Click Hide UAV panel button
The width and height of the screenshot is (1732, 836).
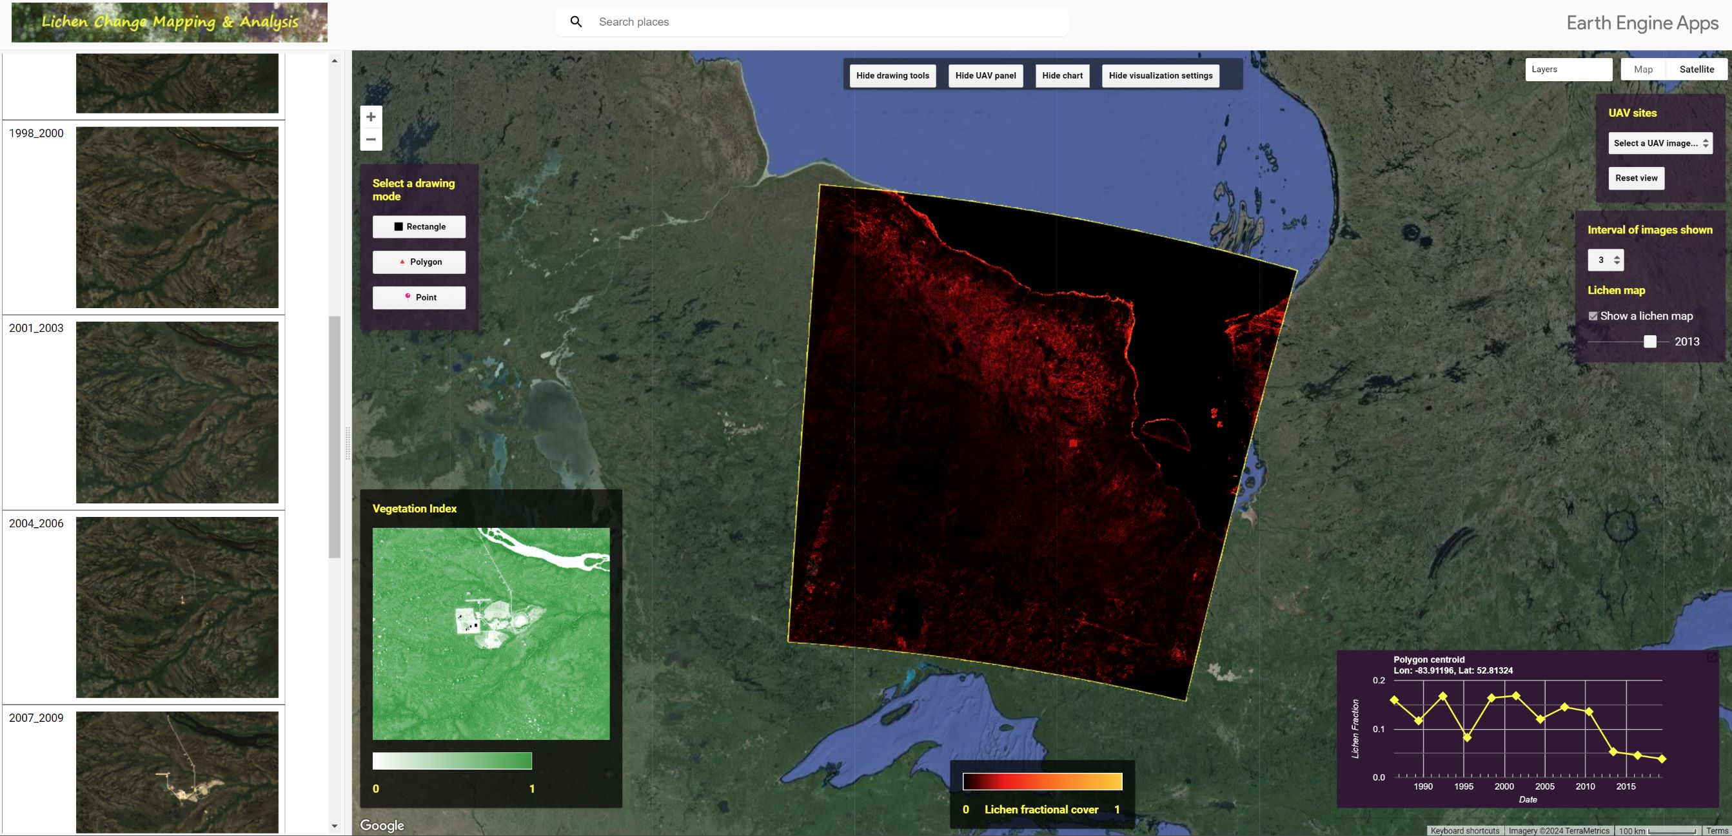985,75
